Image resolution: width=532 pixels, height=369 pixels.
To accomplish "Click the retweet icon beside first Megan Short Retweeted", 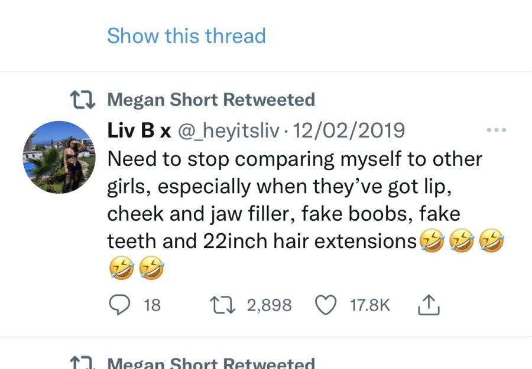I will (82, 100).
